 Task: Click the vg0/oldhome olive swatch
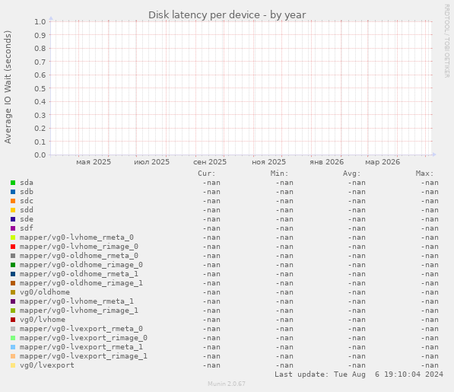[x=13, y=292]
